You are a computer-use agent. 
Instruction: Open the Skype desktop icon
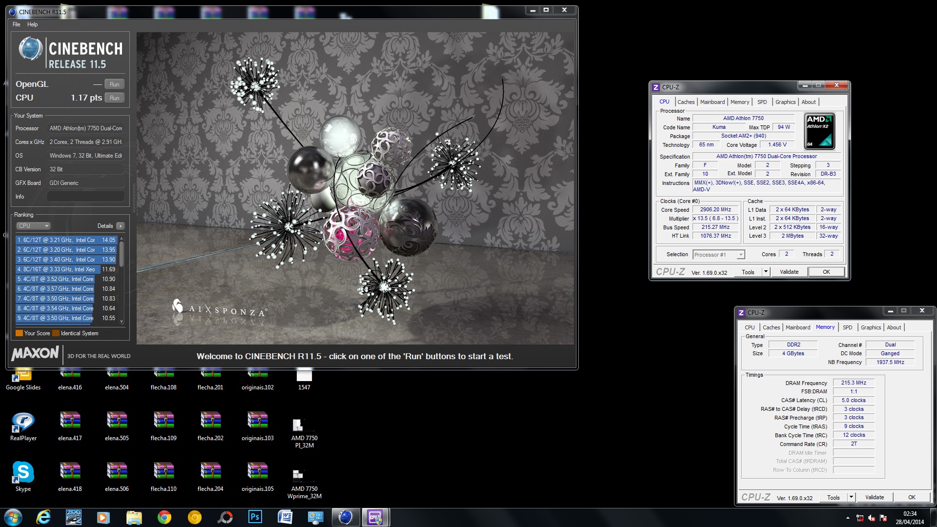(x=23, y=476)
